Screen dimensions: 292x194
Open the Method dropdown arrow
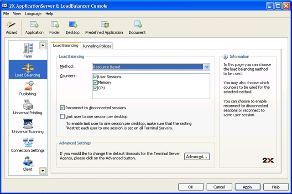pos(207,67)
